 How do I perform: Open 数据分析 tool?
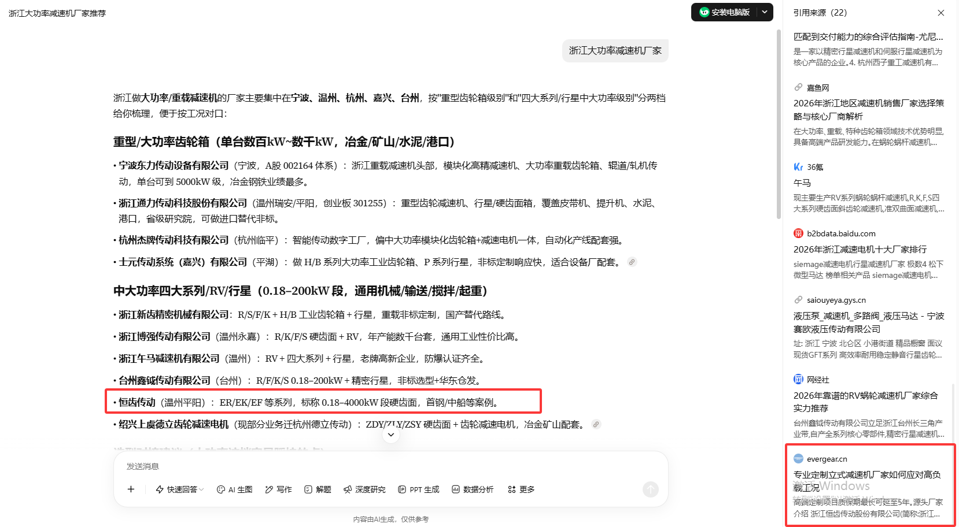coord(473,489)
